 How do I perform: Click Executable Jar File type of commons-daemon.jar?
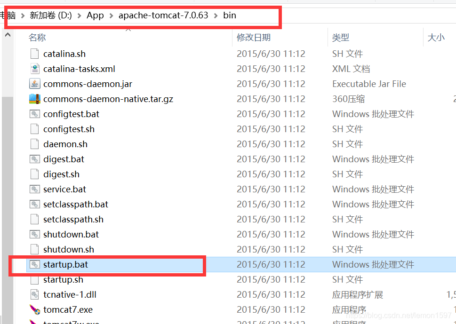tap(369, 84)
